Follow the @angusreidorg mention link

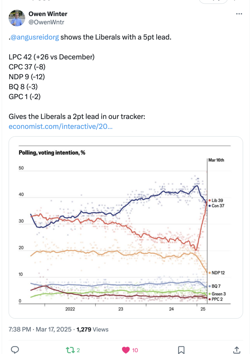point(35,37)
